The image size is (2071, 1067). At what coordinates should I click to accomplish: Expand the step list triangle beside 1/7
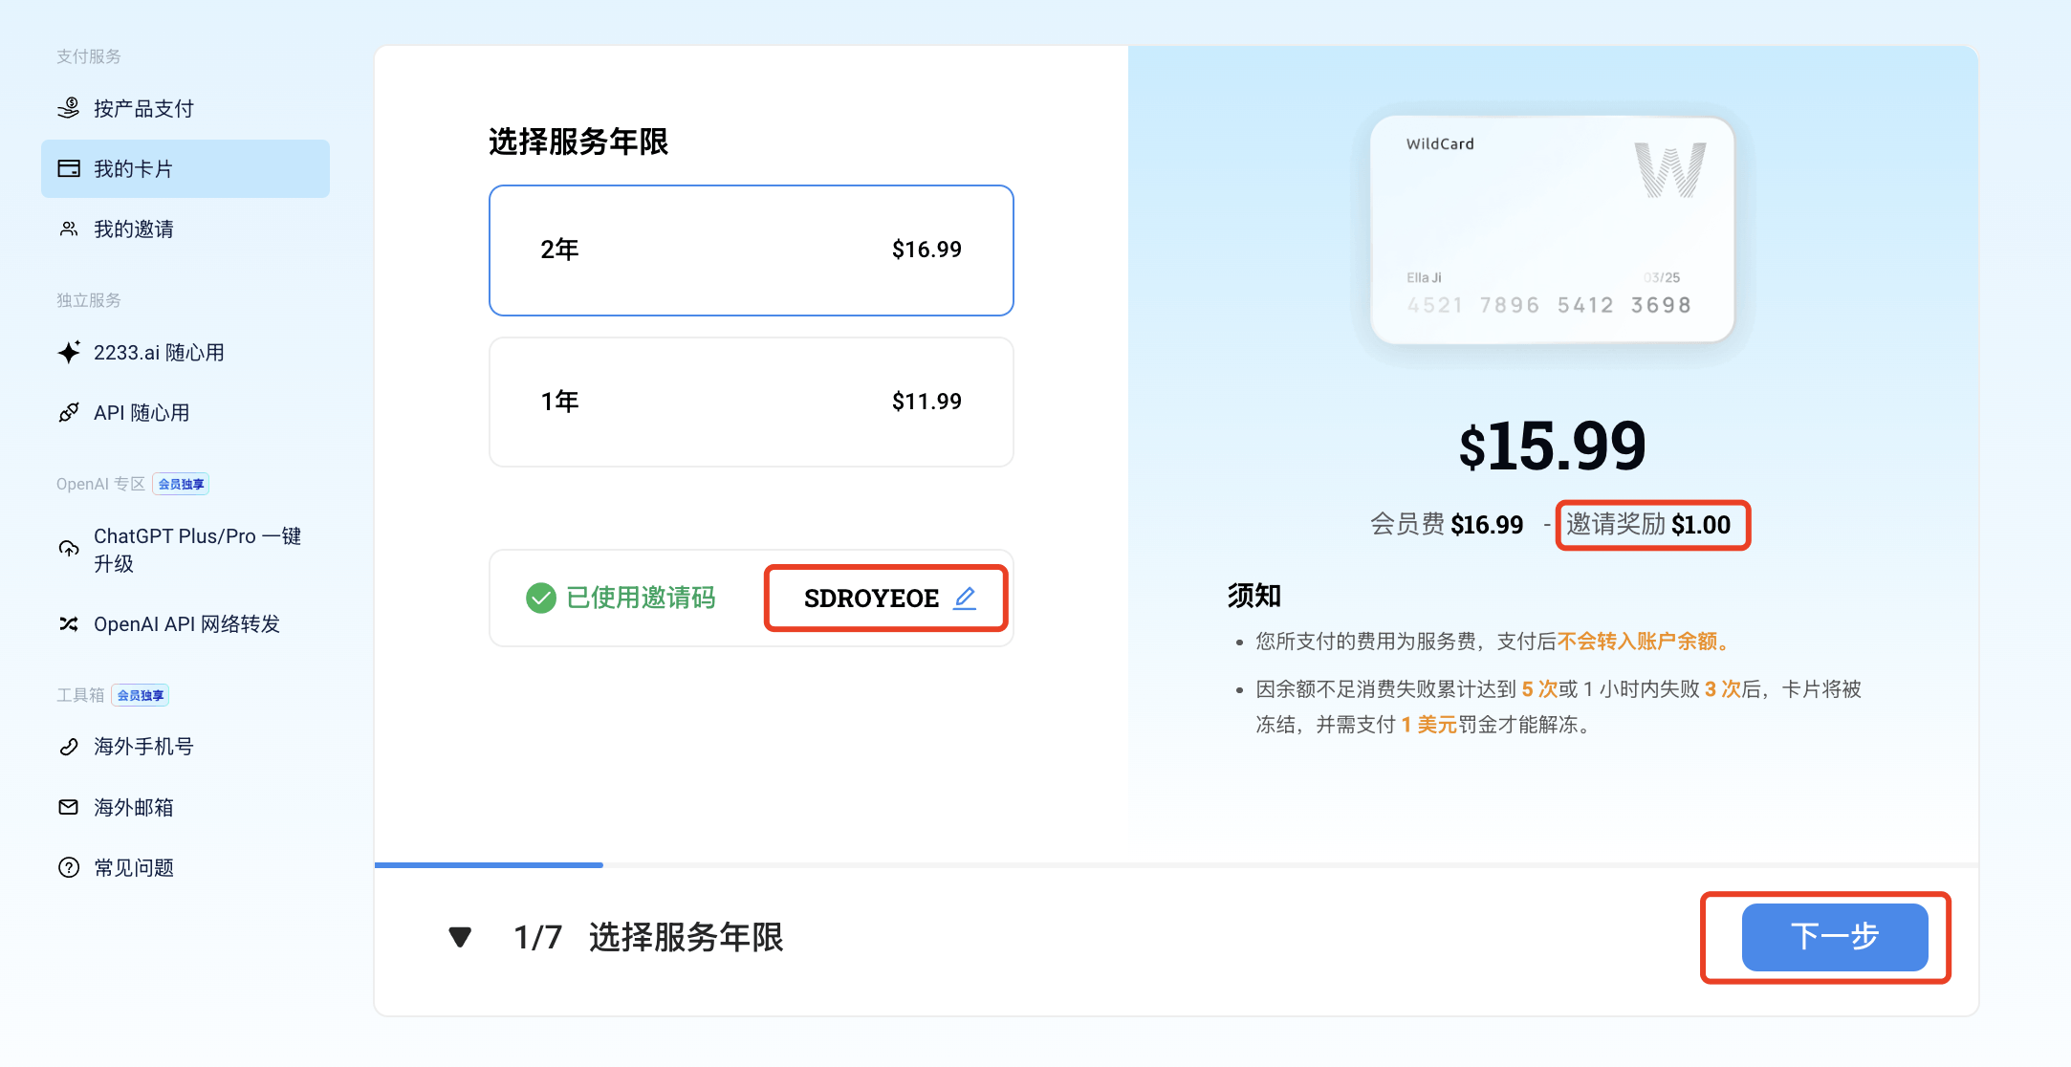pos(460,937)
